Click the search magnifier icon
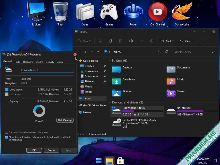220x165 pixels. [213, 52]
